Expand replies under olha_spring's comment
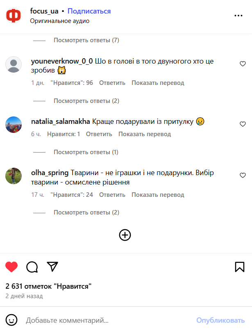 click(86, 212)
